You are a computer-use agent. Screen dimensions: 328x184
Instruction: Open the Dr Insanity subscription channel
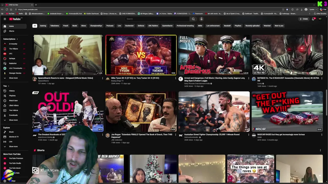click(x=14, y=44)
